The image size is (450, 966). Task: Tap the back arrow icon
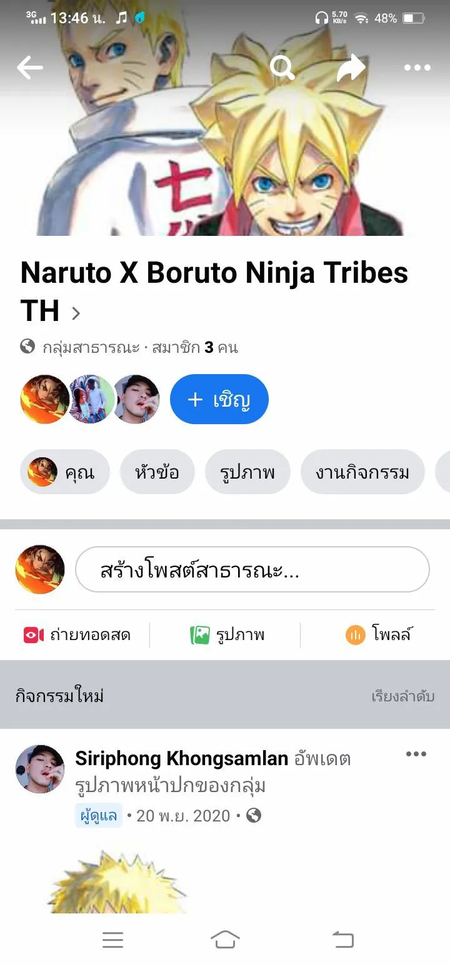pyautogui.click(x=29, y=68)
